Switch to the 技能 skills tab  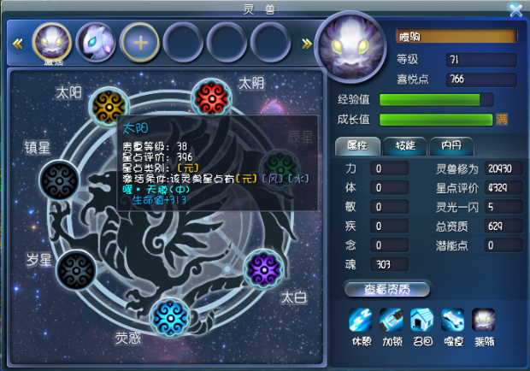405,146
